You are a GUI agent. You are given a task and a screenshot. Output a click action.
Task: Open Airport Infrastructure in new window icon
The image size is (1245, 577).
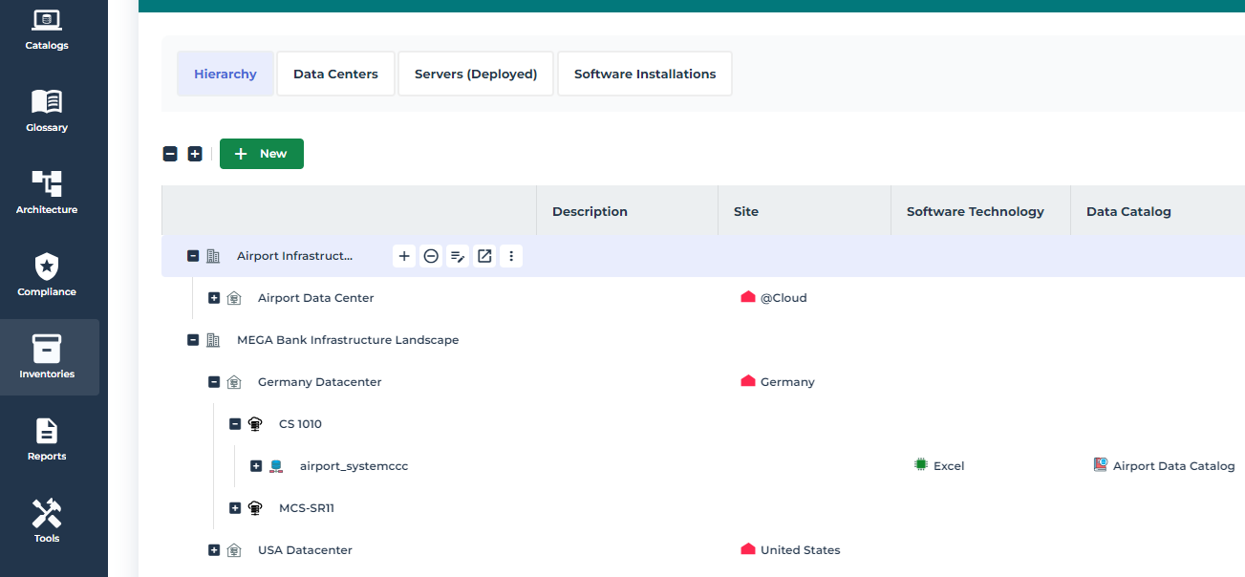[x=484, y=256]
